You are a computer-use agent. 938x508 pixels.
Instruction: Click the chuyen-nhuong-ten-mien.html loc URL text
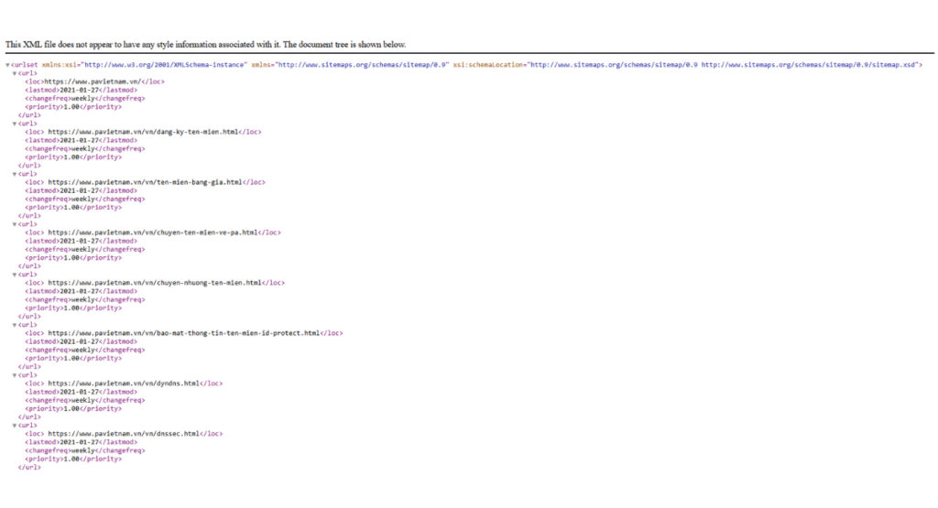coord(155,283)
